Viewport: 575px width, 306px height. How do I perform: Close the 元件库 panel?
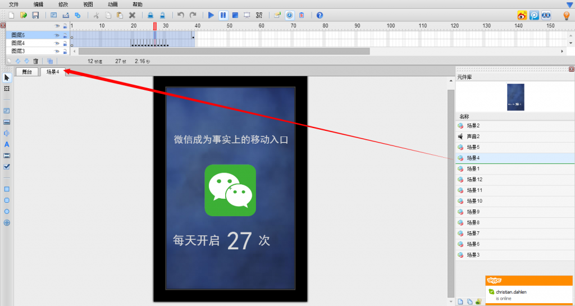571,69
